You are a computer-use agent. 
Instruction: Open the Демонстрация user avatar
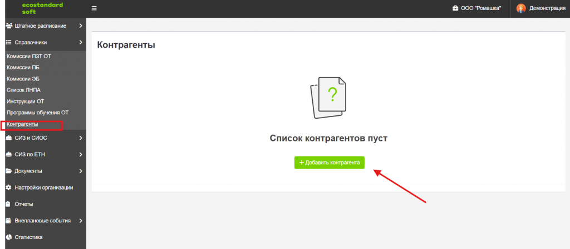coord(521,8)
